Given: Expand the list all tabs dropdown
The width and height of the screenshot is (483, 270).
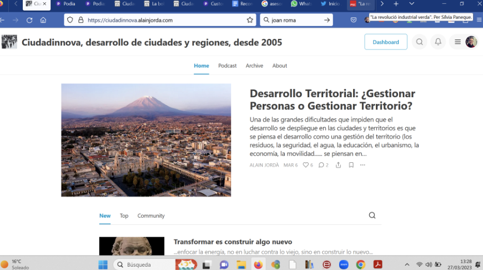Looking at the screenshot, I should (411, 4).
